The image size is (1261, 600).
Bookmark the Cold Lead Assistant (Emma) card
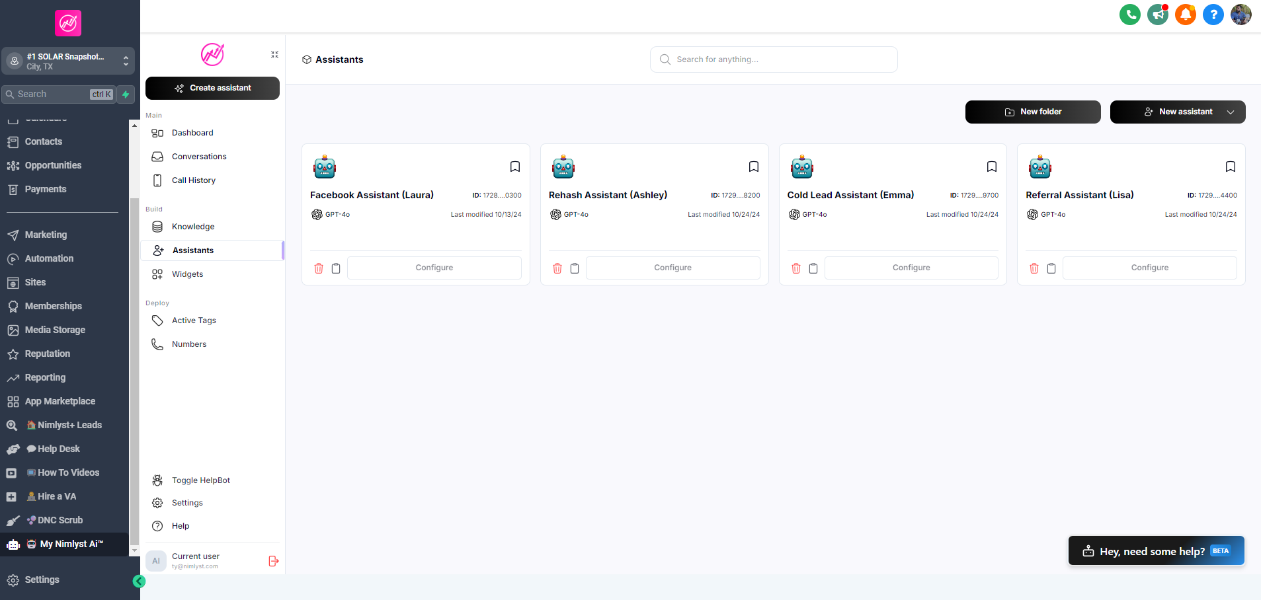[x=991, y=167]
